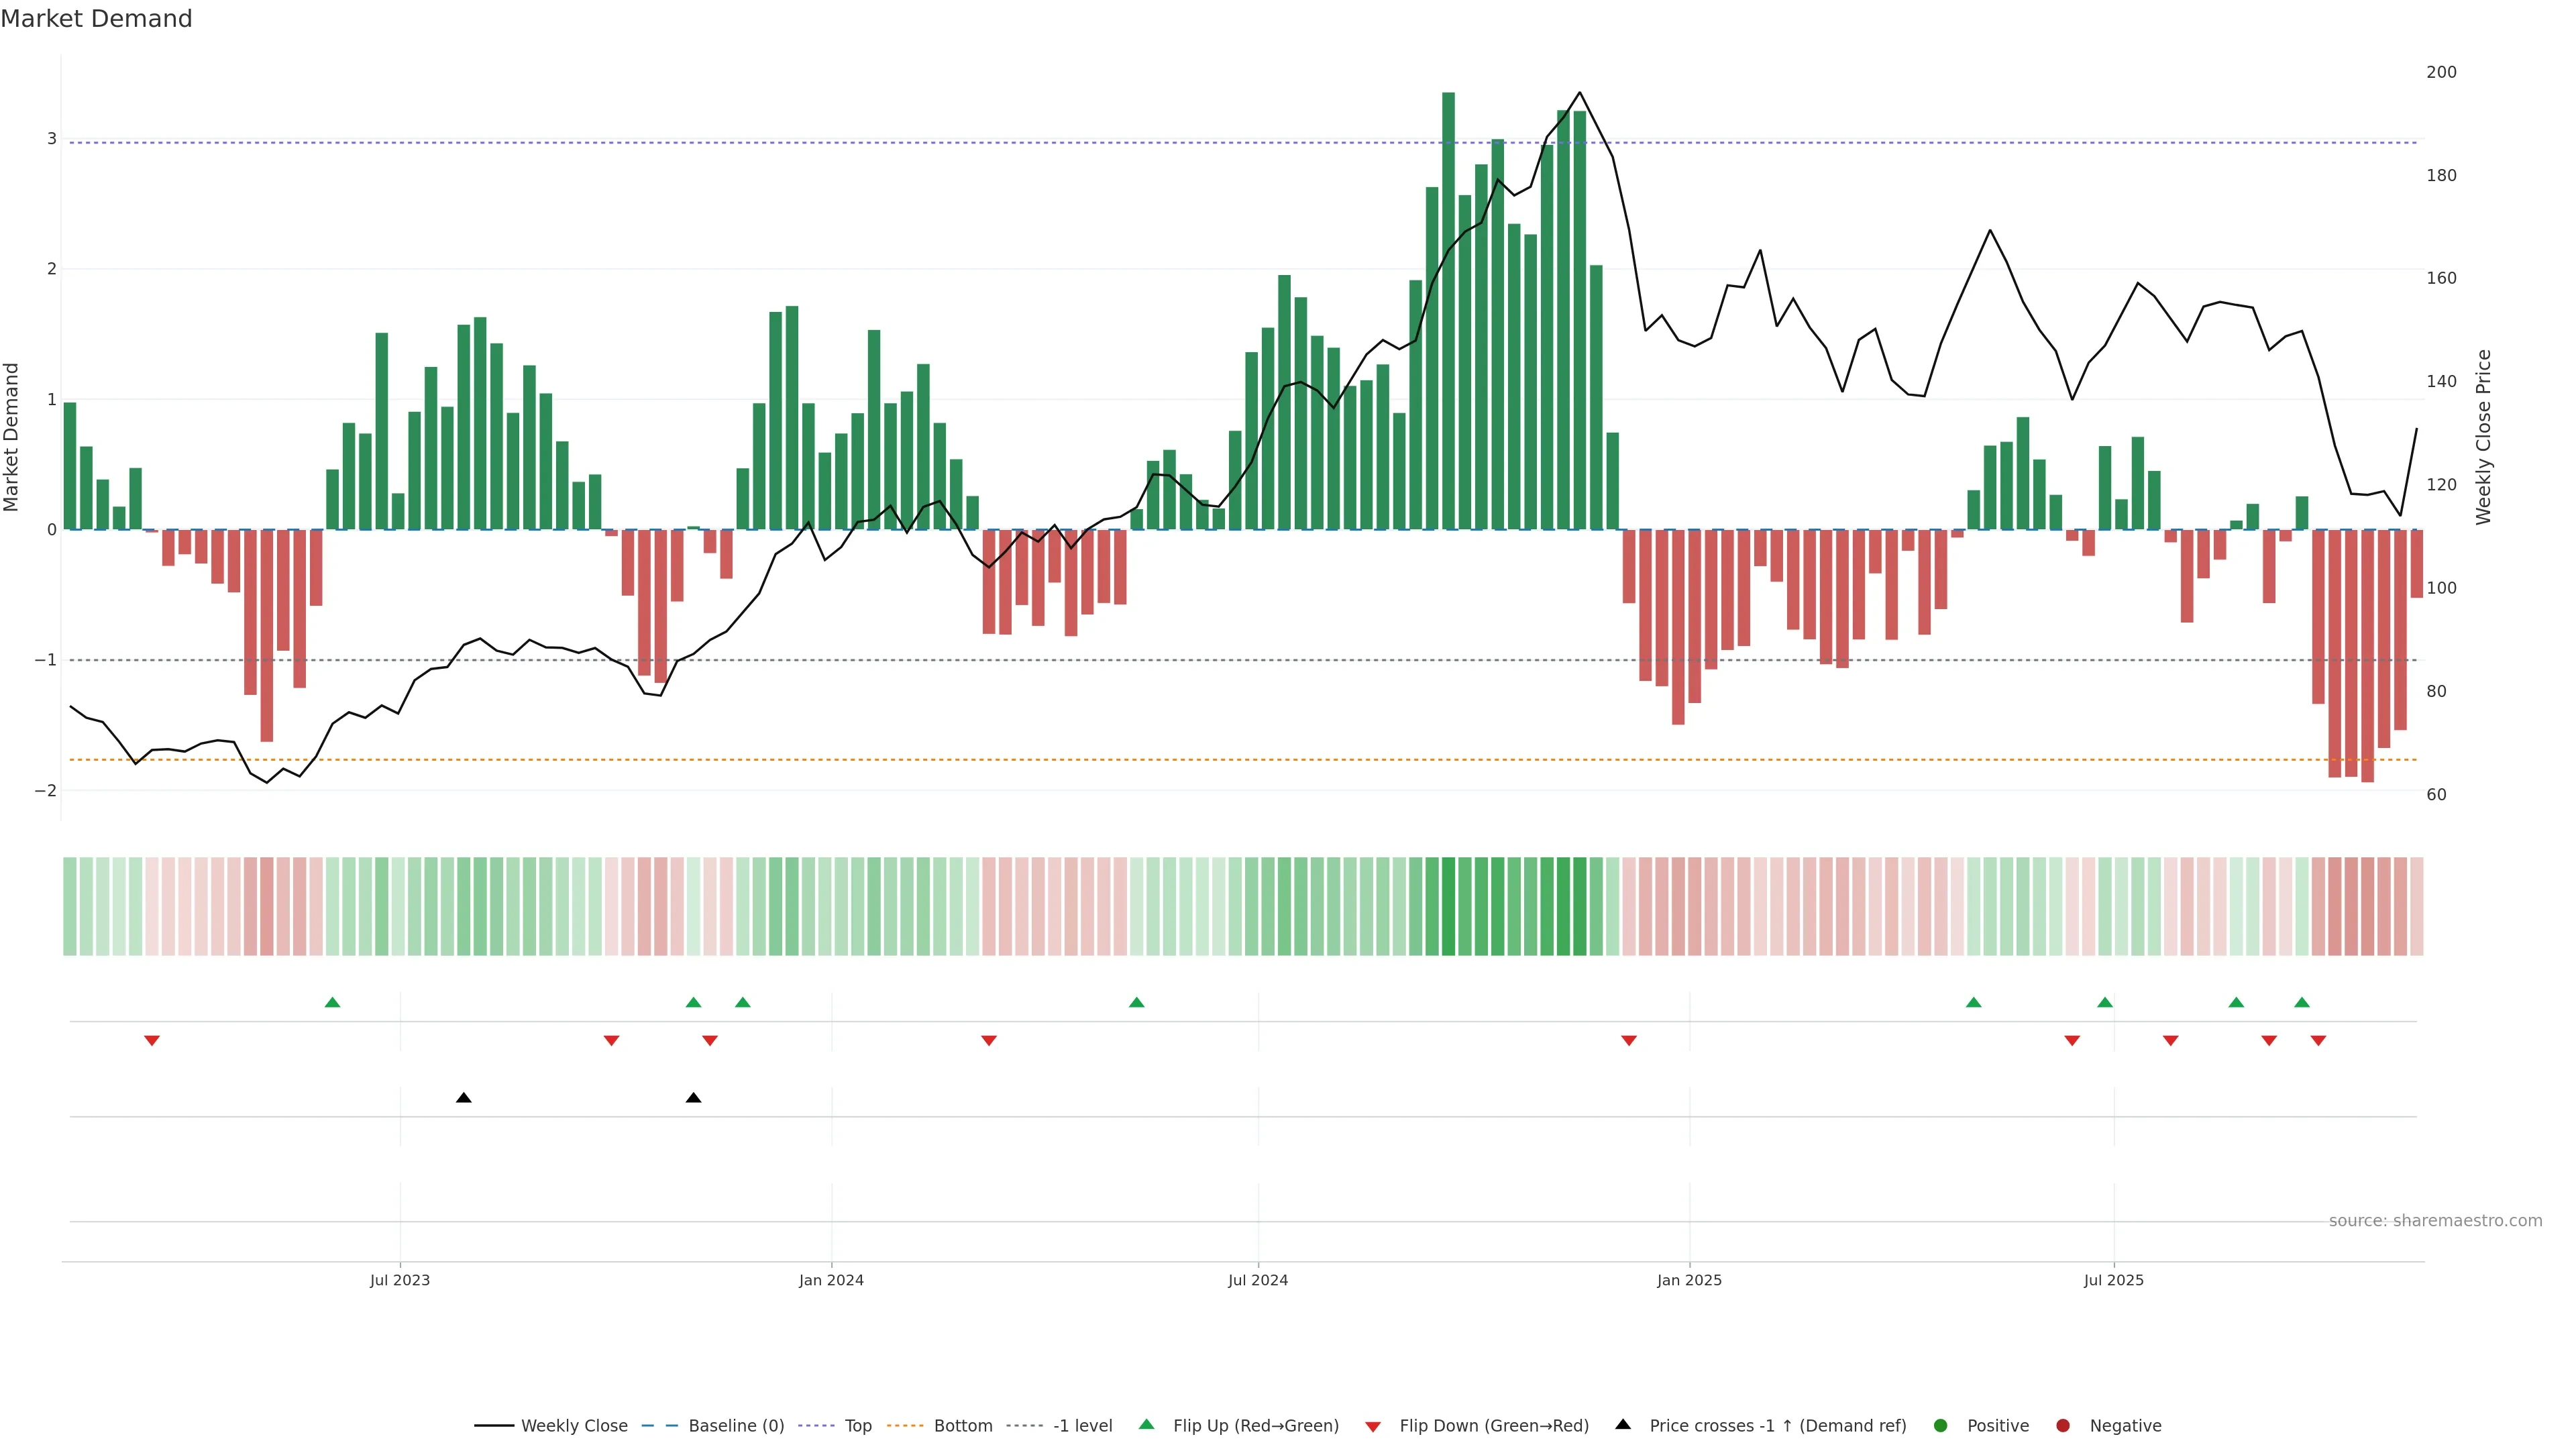The height and width of the screenshot is (1449, 2576).
Task: Toggle the Top dotted line legend item
Action: pyautogui.click(x=857, y=1426)
